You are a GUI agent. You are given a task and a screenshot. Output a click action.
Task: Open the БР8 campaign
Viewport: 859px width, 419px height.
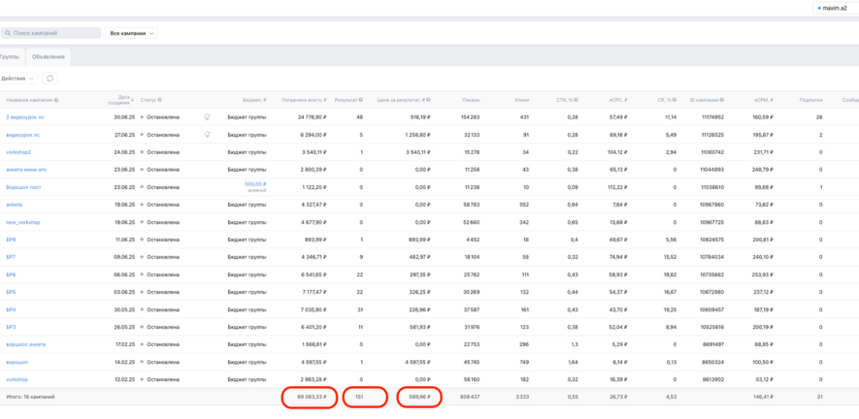11,240
